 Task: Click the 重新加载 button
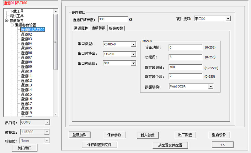(79, 135)
